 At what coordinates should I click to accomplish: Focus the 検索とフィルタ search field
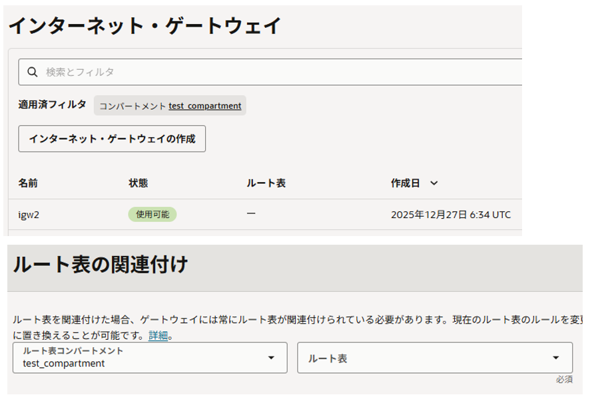[266, 72]
